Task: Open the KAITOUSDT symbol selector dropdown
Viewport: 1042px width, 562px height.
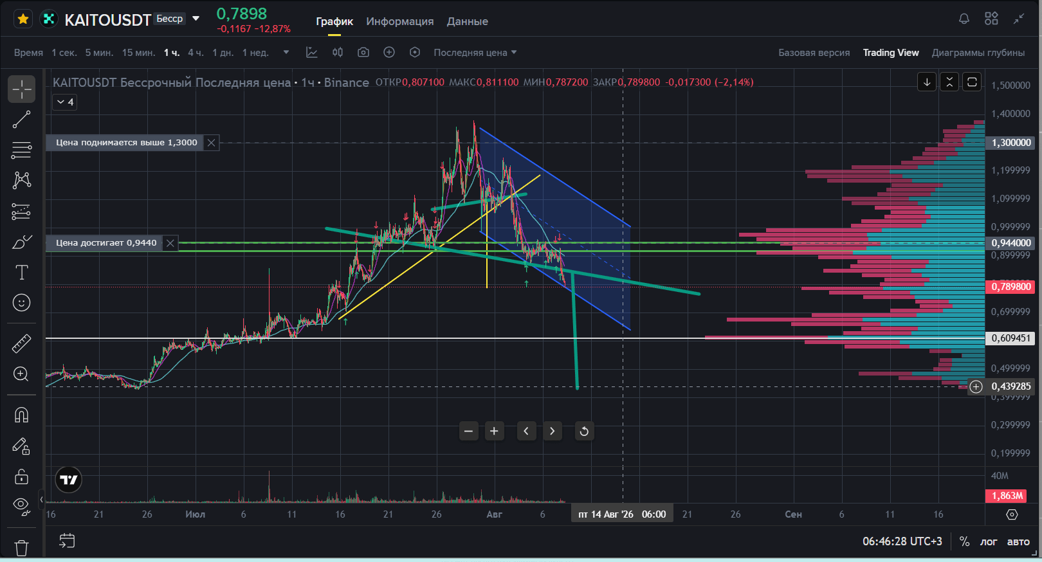Action: [196, 19]
